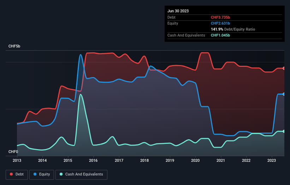Viewport: 290px width, 185px height.
Task: Click the CHF3.735b debt value
Action: coord(220,17)
